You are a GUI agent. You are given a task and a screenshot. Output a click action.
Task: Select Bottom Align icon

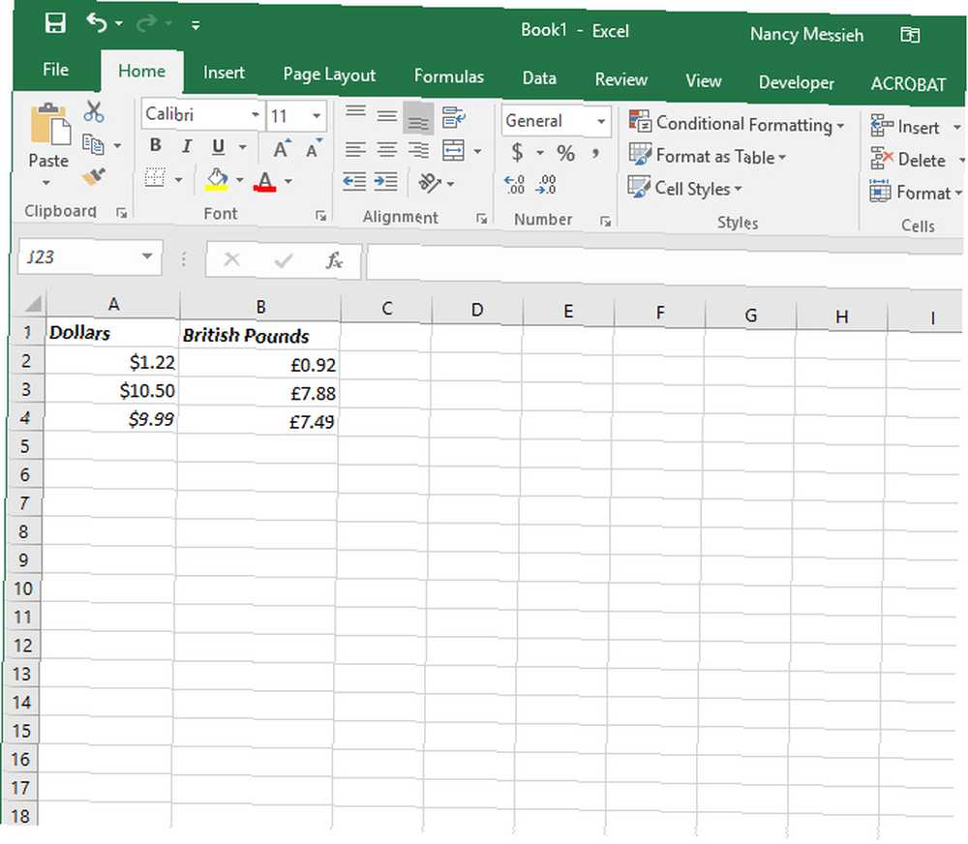tap(418, 118)
